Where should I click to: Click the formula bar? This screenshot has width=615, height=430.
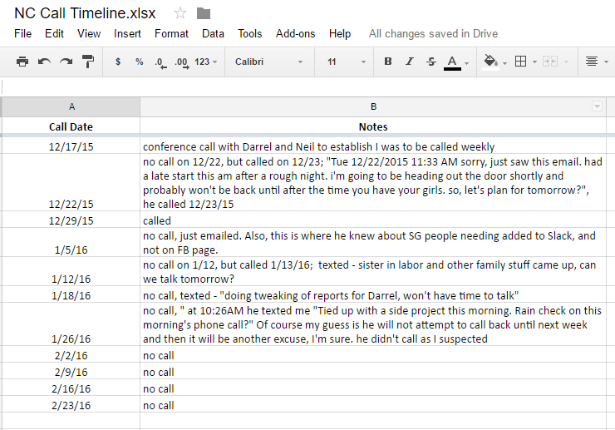(x=307, y=86)
